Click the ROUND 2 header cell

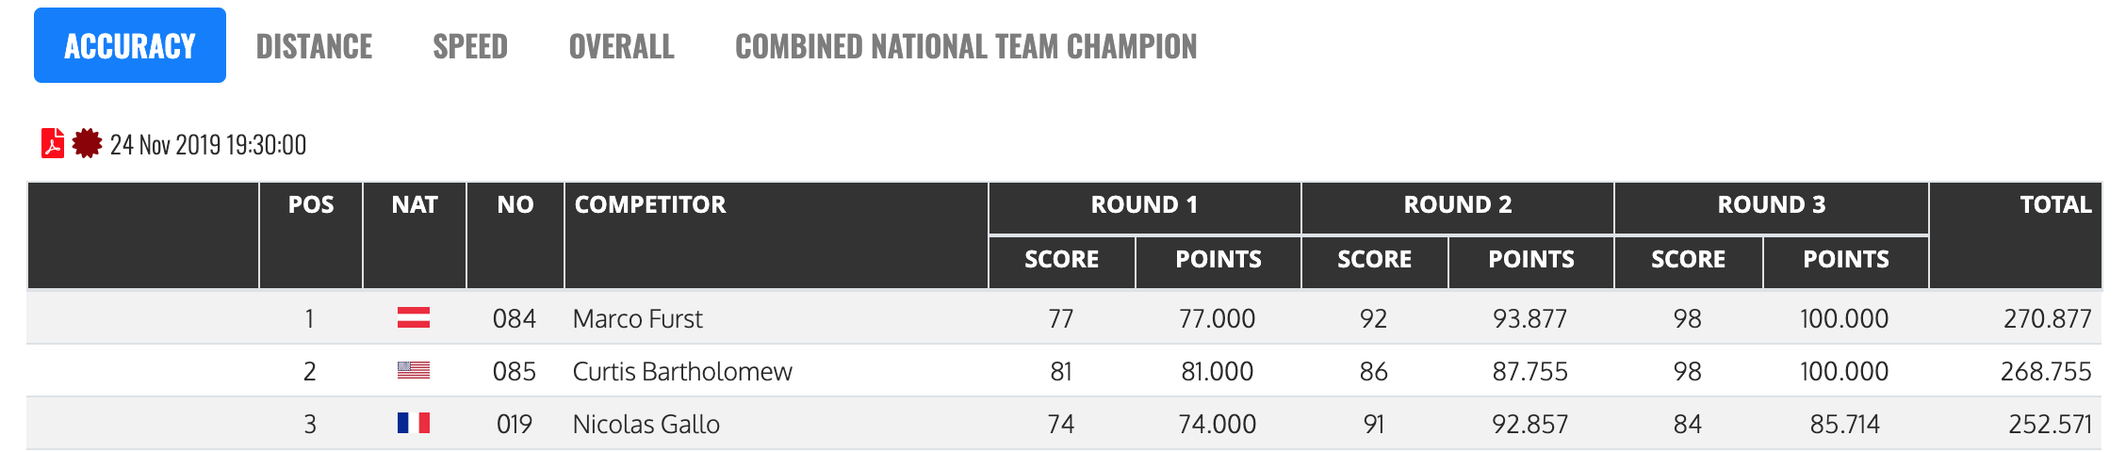click(x=1457, y=205)
